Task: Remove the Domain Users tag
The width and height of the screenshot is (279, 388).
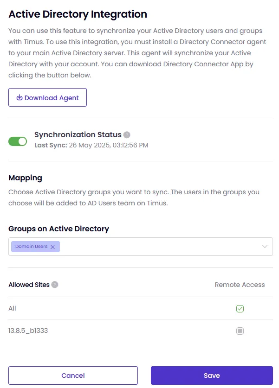Action: 52,247
